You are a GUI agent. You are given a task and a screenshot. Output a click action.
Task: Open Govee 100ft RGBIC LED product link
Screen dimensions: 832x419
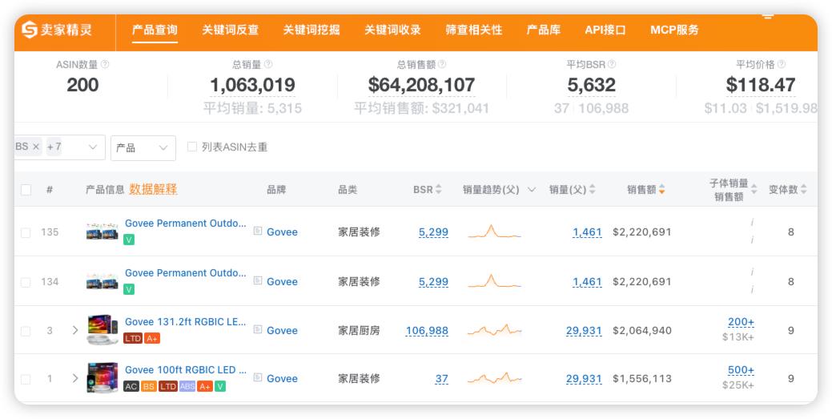[185, 369]
